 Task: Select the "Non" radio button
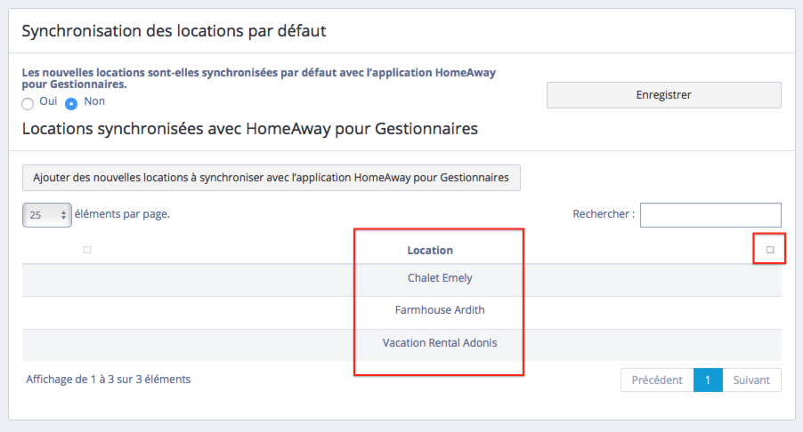[72, 103]
